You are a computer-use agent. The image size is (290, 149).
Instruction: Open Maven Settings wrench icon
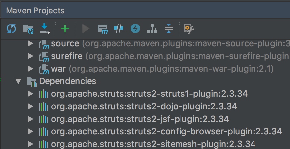189,29
